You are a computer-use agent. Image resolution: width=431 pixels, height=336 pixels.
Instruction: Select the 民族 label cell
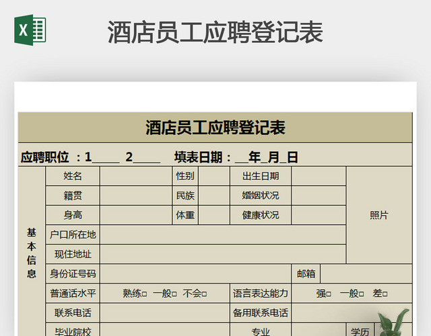[185, 196]
